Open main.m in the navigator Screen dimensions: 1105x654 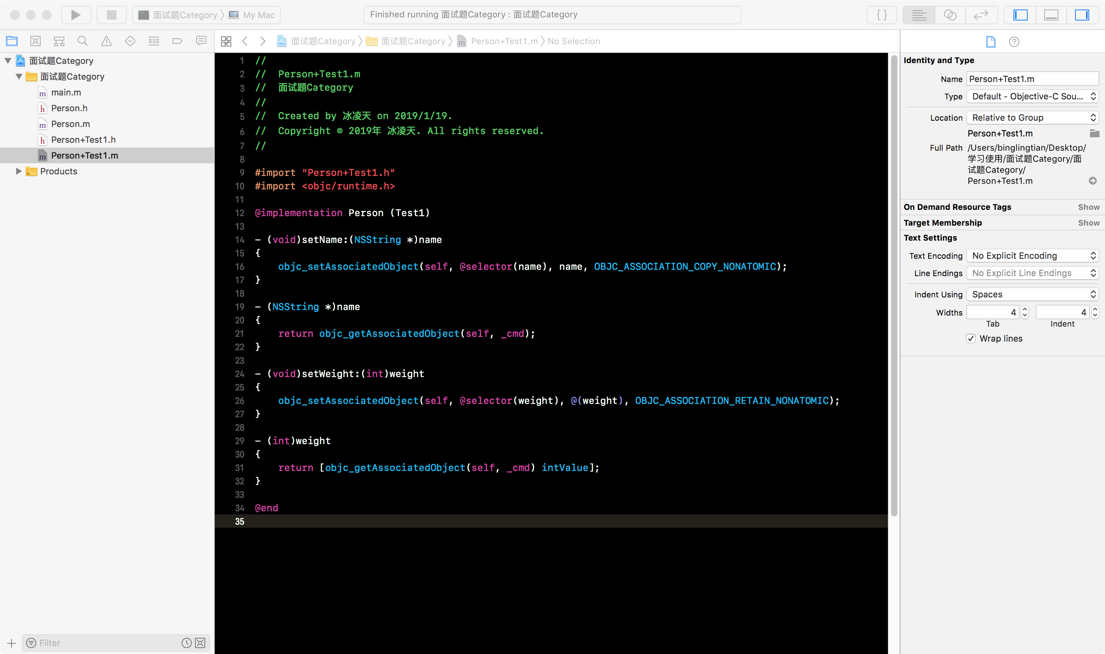[66, 93]
